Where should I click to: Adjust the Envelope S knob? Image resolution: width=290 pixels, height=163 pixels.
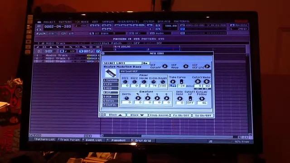[157, 98]
